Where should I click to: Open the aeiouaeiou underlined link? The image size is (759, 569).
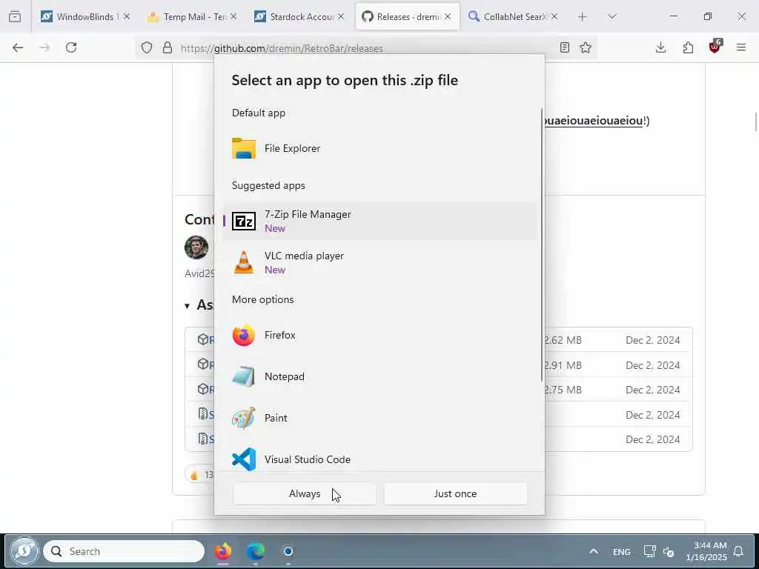[x=594, y=121]
